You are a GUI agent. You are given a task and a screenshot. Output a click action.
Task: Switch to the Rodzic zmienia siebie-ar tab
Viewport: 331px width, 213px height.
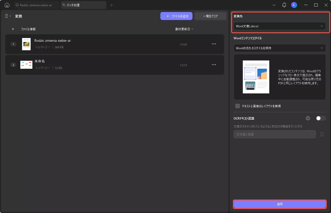(x=36, y=5)
